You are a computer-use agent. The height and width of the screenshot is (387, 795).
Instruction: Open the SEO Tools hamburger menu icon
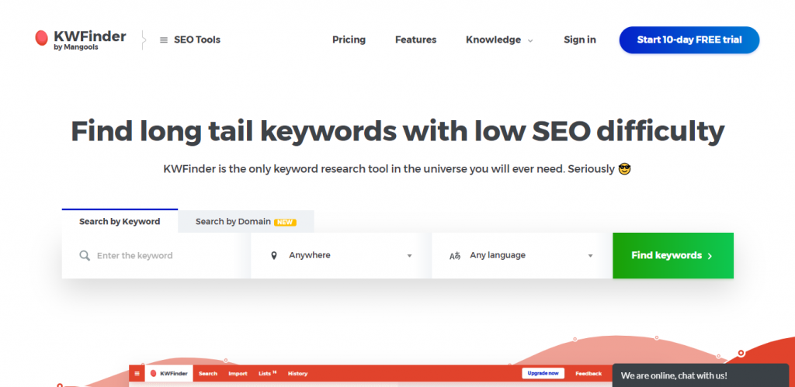pos(164,40)
